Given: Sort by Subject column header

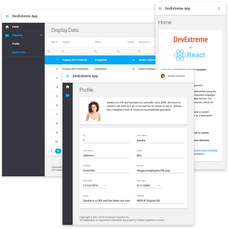Looking at the screenshot, I should (66, 42).
